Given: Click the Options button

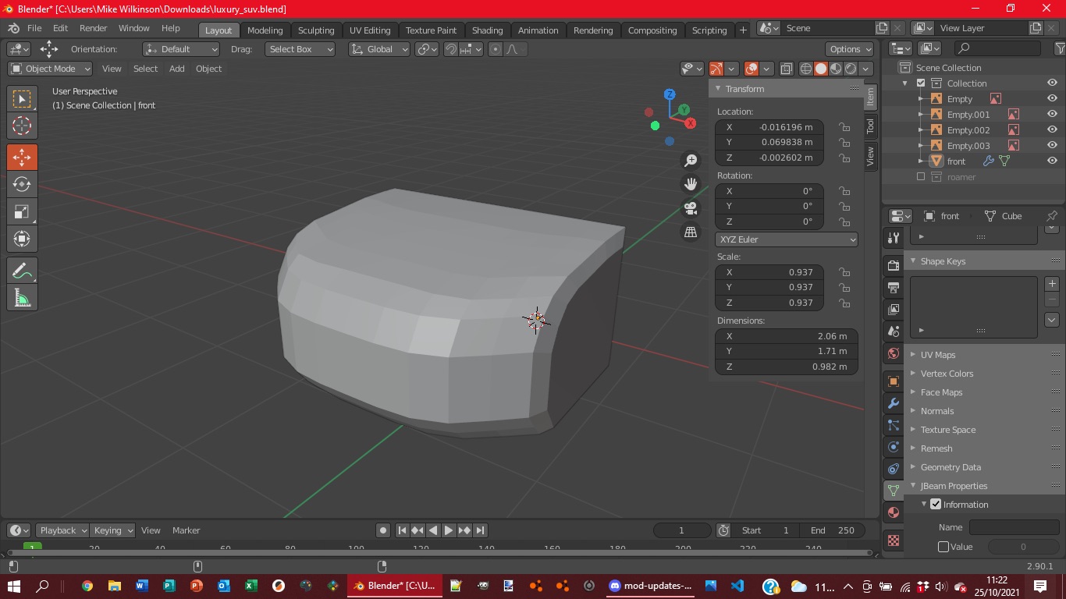Looking at the screenshot, I should (850, 49).
